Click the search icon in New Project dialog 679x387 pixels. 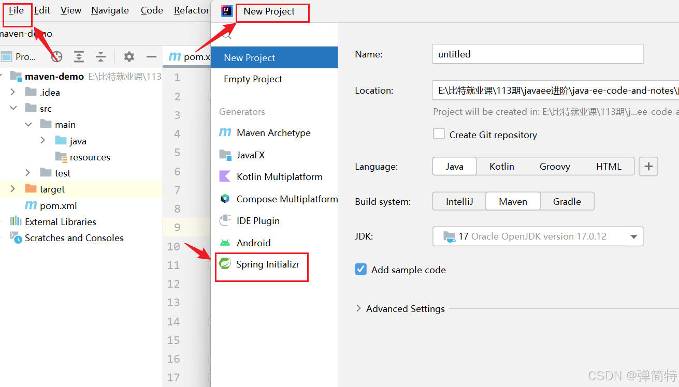pos(226,35)
